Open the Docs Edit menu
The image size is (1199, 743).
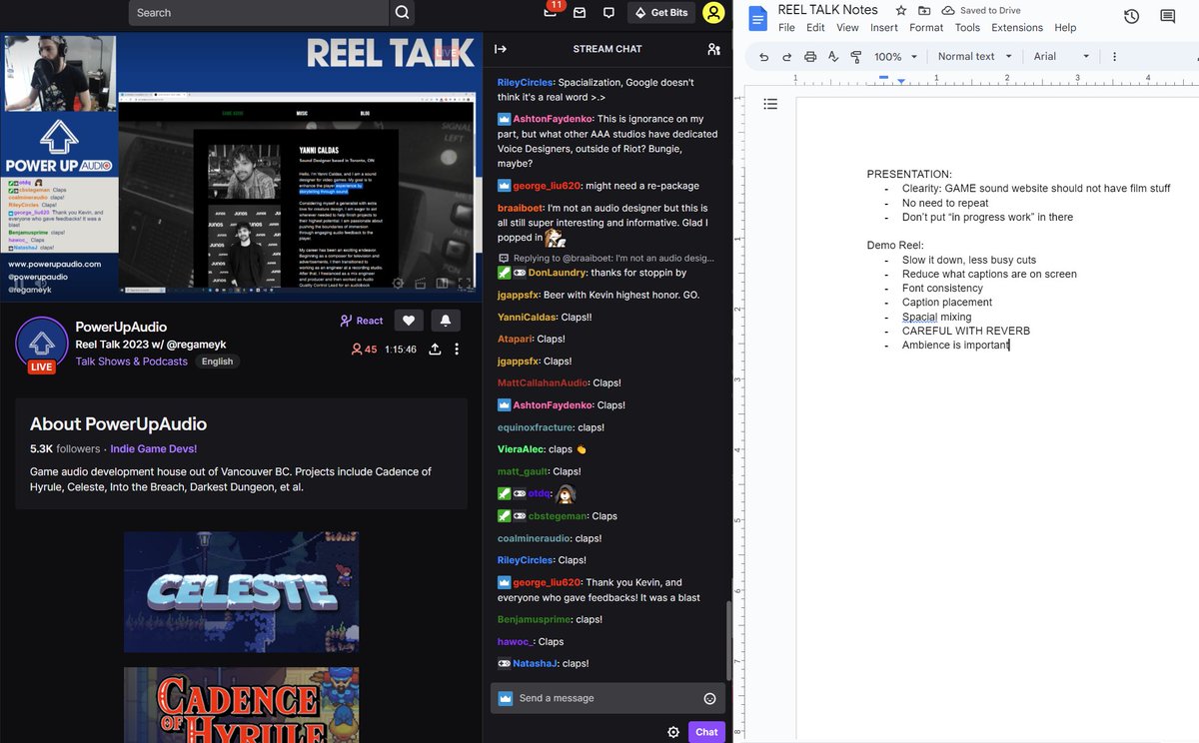(x=815, y=28)
